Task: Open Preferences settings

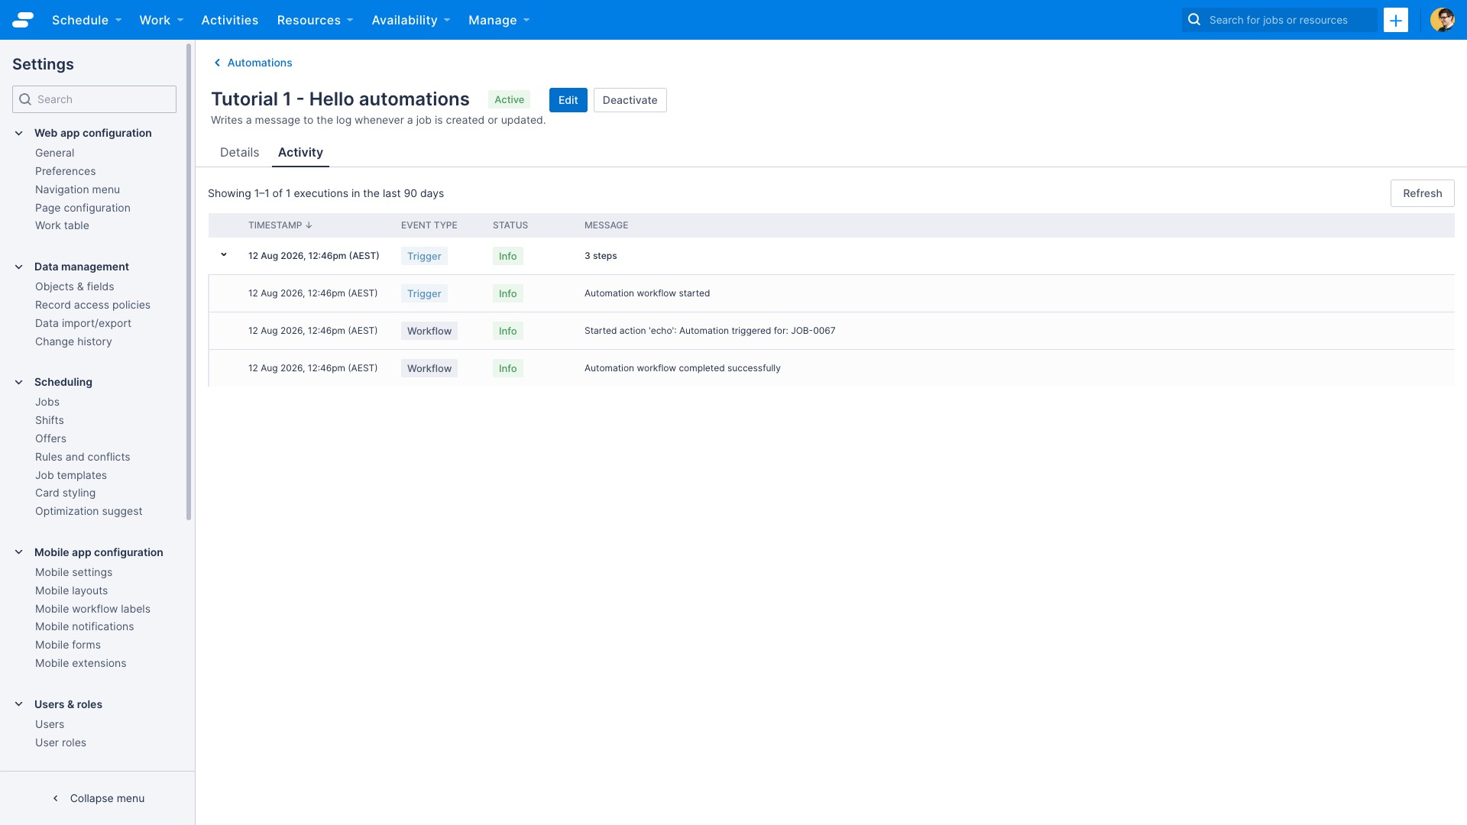Action: [66, 171]
